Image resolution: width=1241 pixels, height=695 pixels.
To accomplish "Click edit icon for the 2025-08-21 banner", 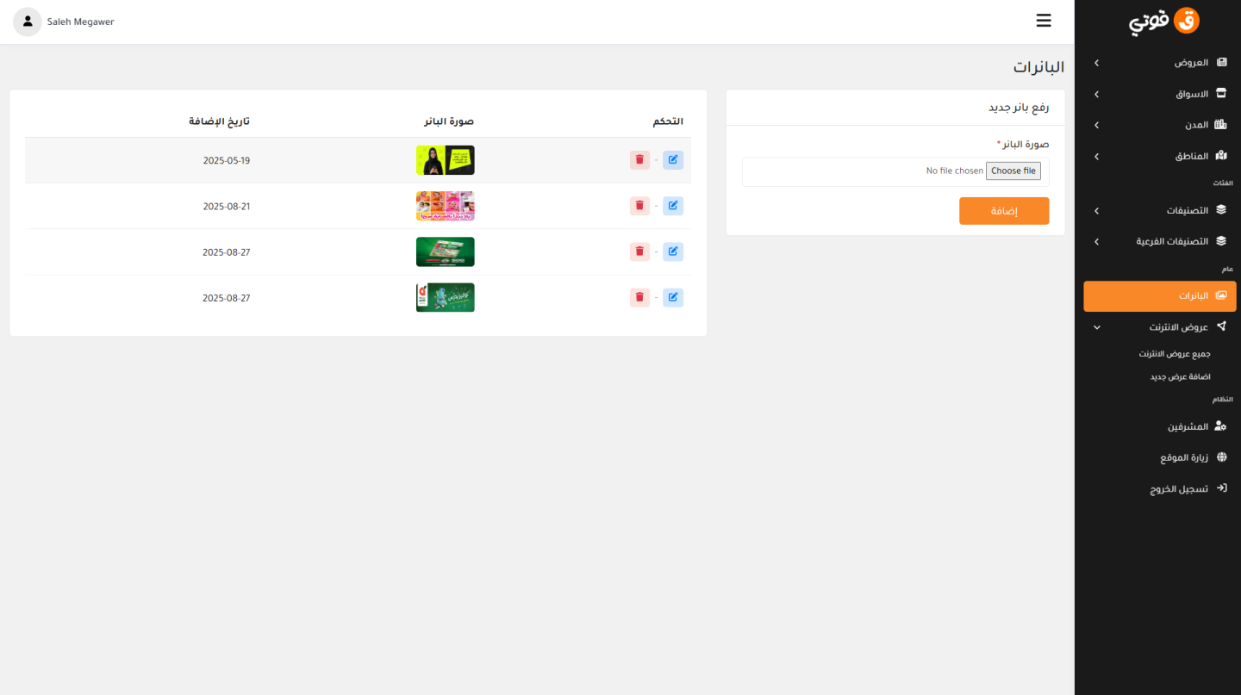I will 673,206.
